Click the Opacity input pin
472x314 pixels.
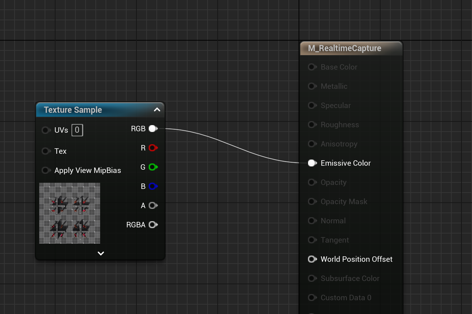pos(312,182)
